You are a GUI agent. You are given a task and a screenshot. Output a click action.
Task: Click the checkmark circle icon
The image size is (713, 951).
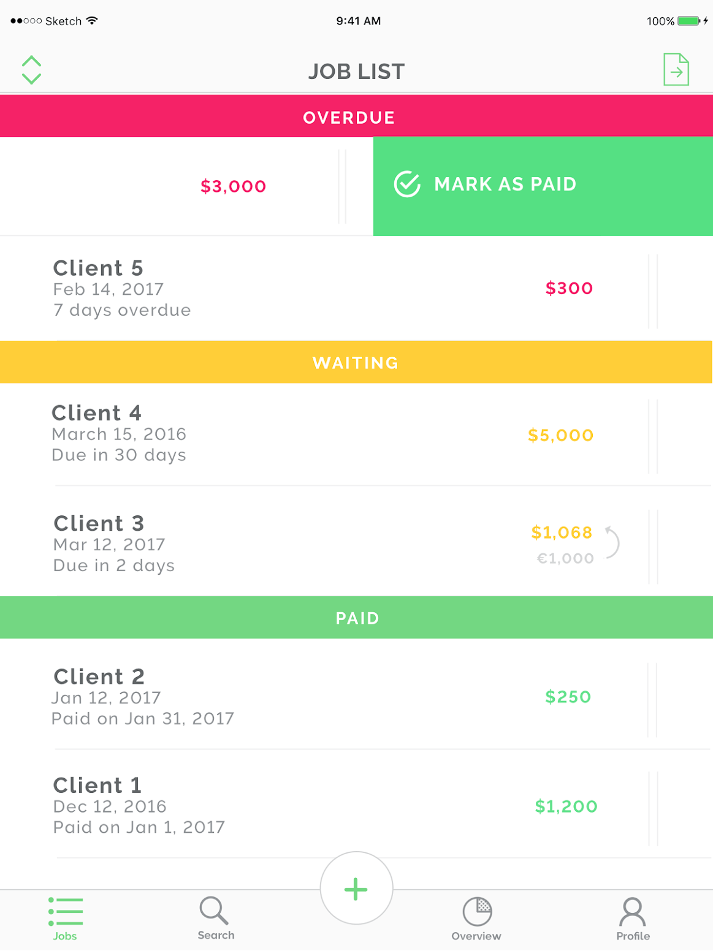(407, 184)
